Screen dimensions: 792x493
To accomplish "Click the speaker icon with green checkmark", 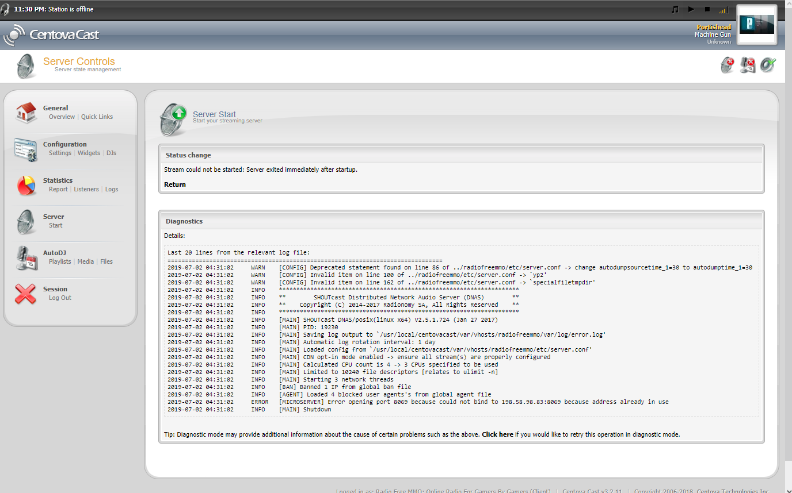I will coord(768,65).
